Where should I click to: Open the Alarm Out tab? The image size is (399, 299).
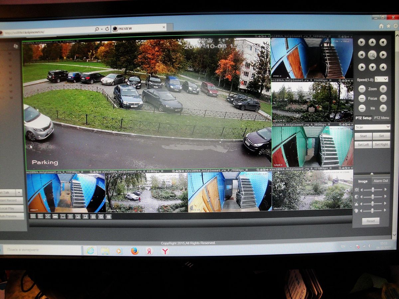click(381, 181)
